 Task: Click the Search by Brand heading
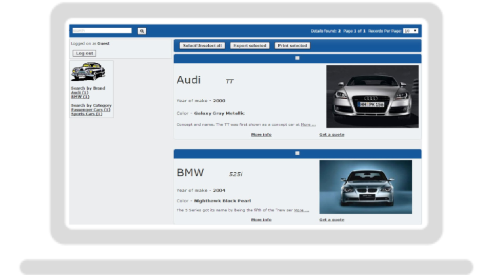click(88, 88)
